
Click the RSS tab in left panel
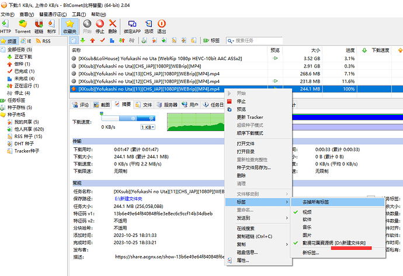(43, 41)
